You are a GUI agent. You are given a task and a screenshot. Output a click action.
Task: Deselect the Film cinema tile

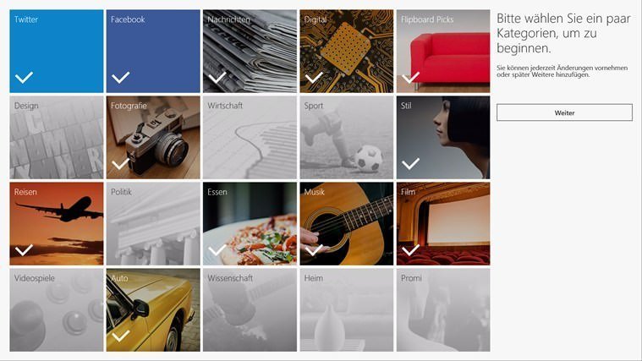coord(443,224)
